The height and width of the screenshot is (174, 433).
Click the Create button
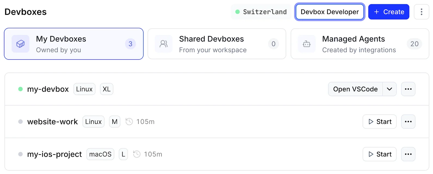389,12
